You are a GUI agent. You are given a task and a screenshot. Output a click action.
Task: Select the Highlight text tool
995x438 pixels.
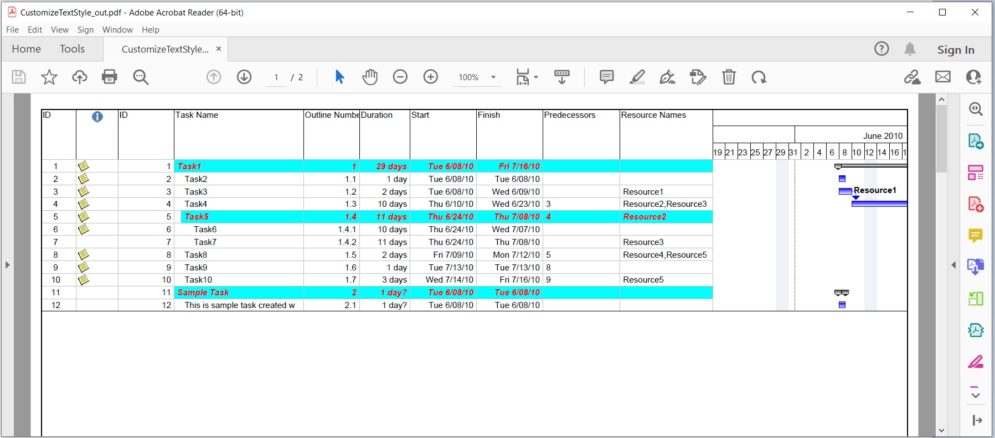coord(637,77)
